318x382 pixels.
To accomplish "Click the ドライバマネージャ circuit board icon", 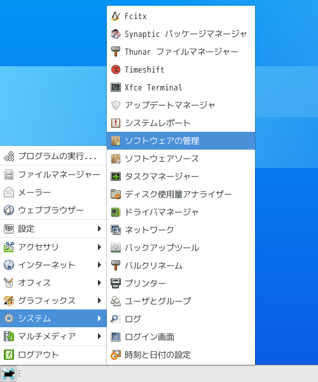I will (116, 212).
